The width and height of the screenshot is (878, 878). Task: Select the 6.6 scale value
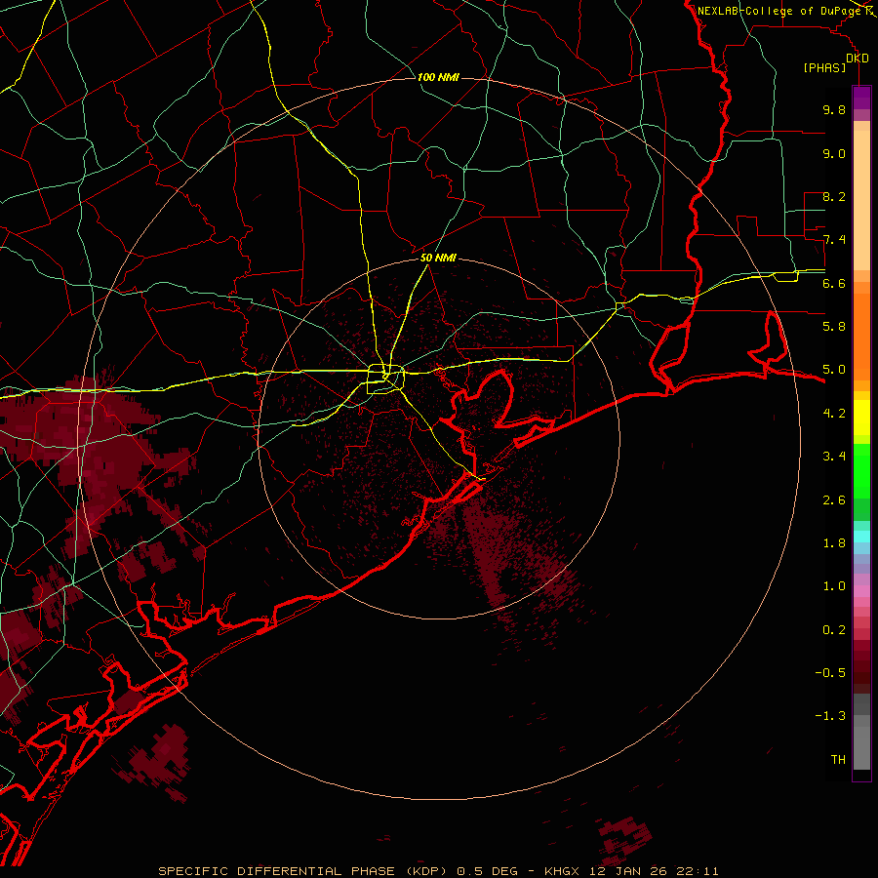pyautogui.click(x=834, y=283)
